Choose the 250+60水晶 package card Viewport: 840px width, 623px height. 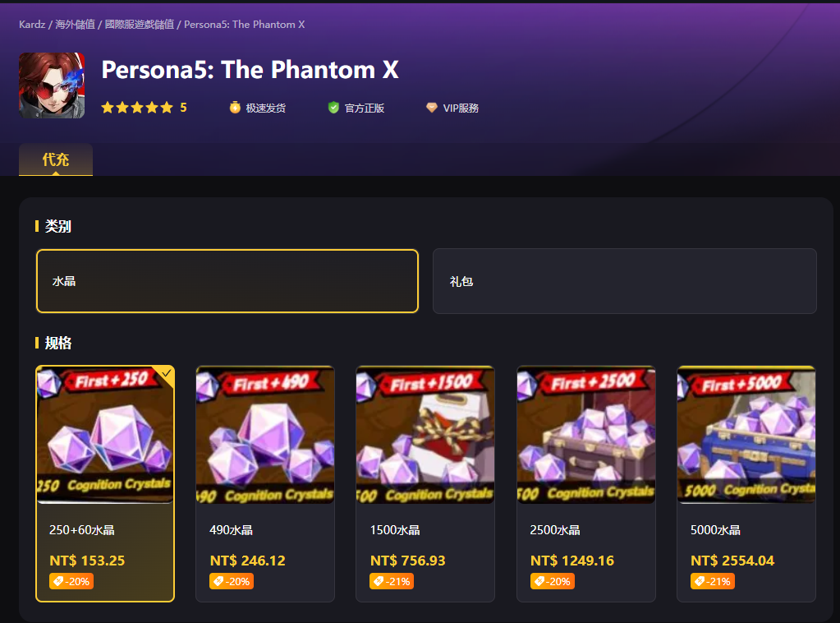(x=105, y=483)
